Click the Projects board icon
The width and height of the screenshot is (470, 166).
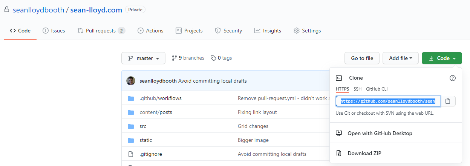(x=179, y=31)
